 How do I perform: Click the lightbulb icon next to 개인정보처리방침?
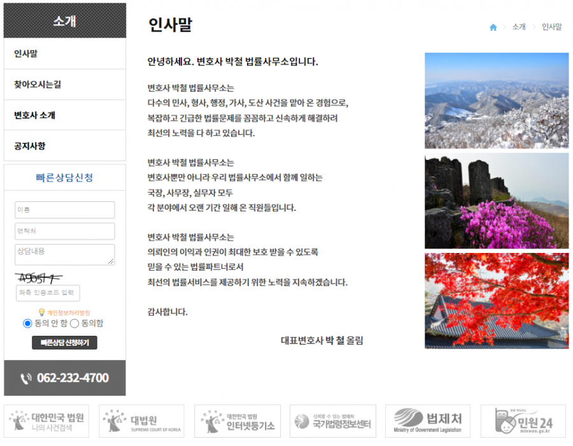(x=41, y=313)
